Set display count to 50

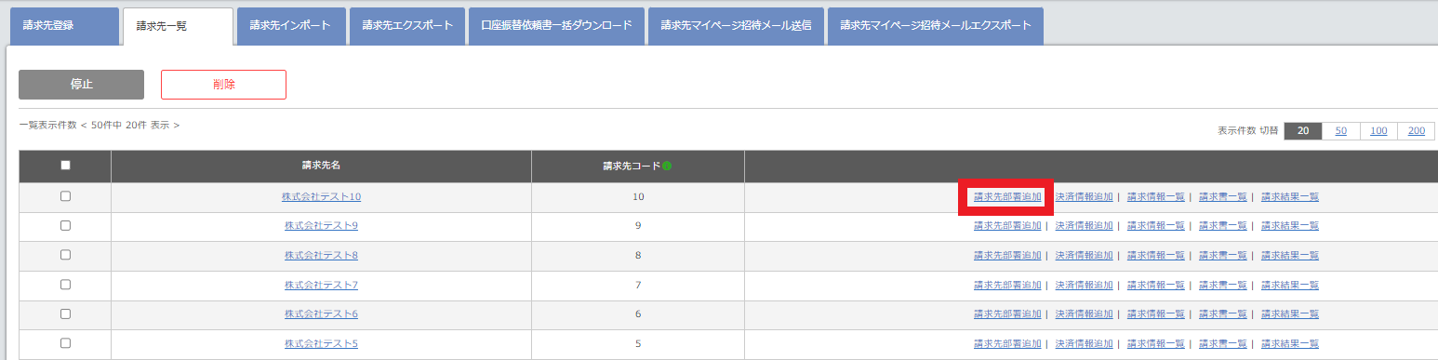click(x=1341, y=131)
